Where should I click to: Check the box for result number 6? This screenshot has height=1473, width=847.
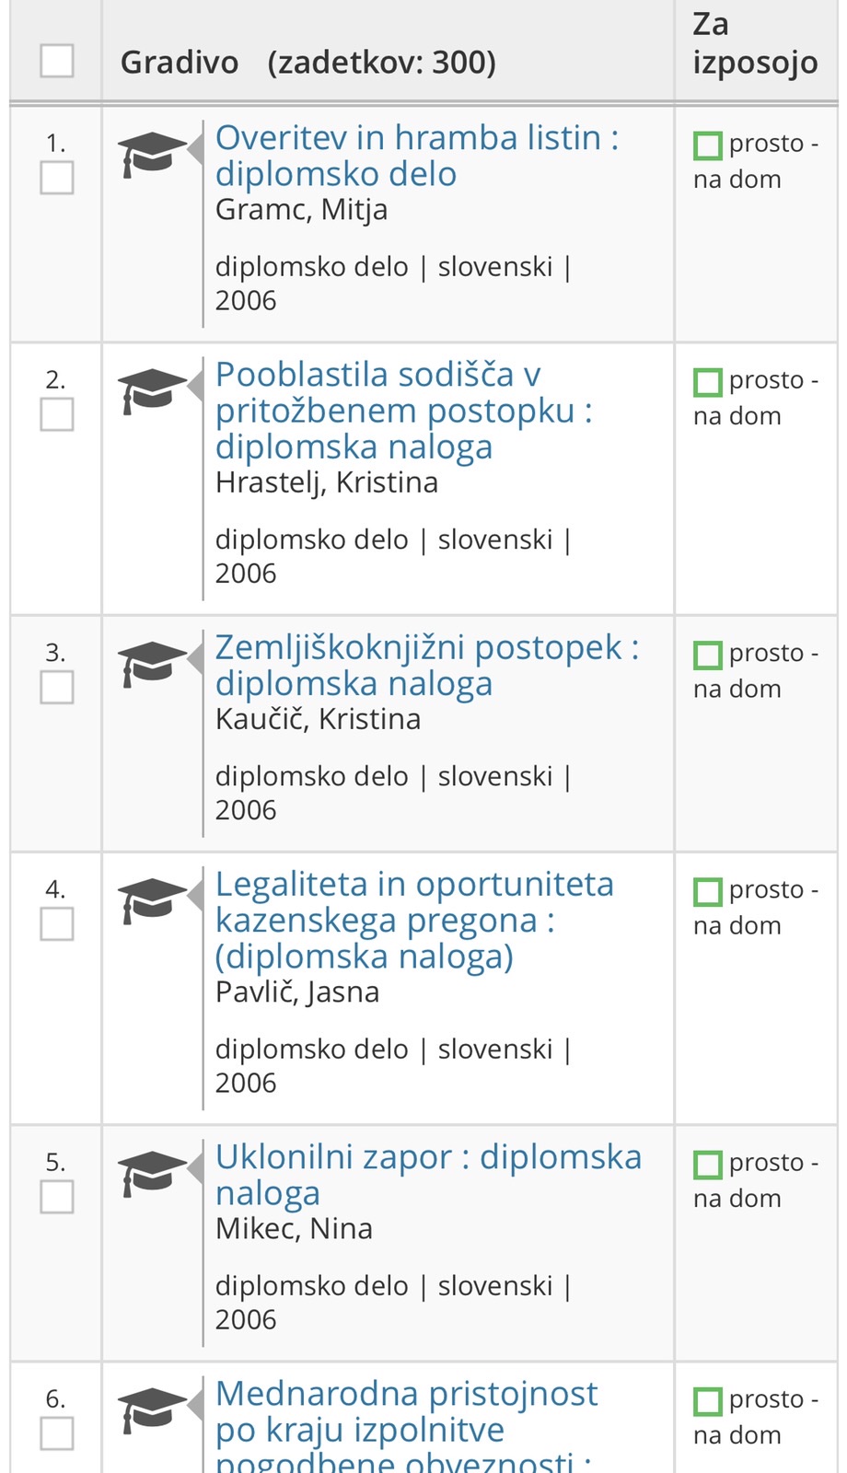pos(57,1433)
